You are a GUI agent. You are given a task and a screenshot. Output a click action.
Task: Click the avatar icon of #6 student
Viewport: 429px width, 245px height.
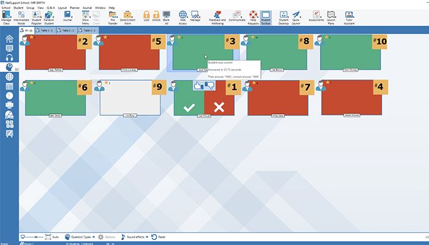(x=25, y=86)
